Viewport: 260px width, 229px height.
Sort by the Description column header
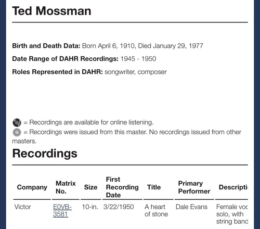(x=233, y=187)
